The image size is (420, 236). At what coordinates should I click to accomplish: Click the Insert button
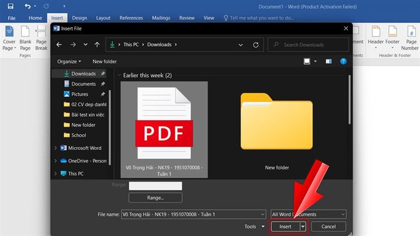(x=285, y=226)
